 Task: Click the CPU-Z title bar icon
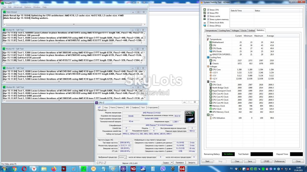pyautogui.click(x=97, y=103)
